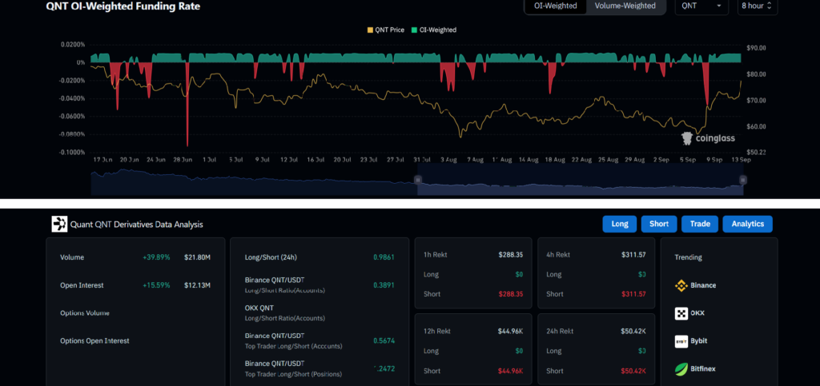Grab the left range slider handle
Viewport: 820px width, 386px height.
(x=417, y=180)
